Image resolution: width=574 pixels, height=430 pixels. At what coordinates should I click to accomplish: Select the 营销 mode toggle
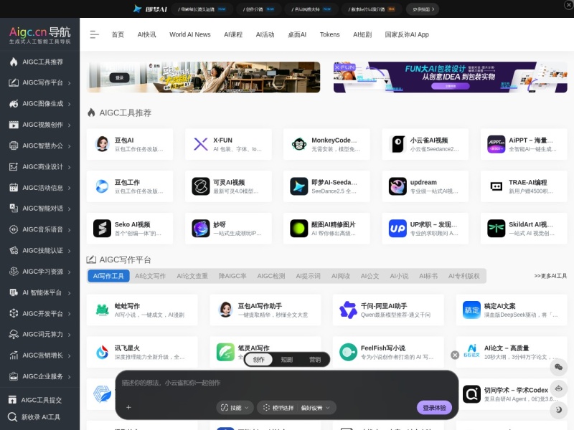click(x=315, y=360)
